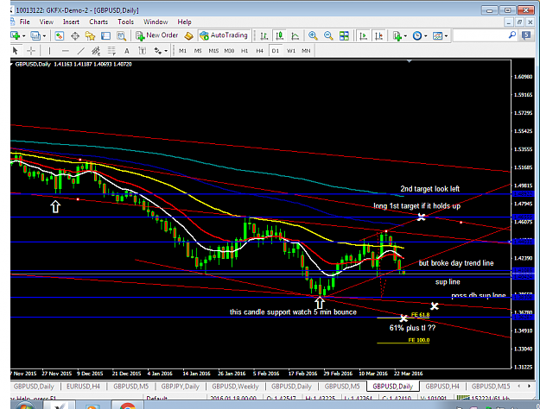Switch chart to MN timeframe

(306, 51)
